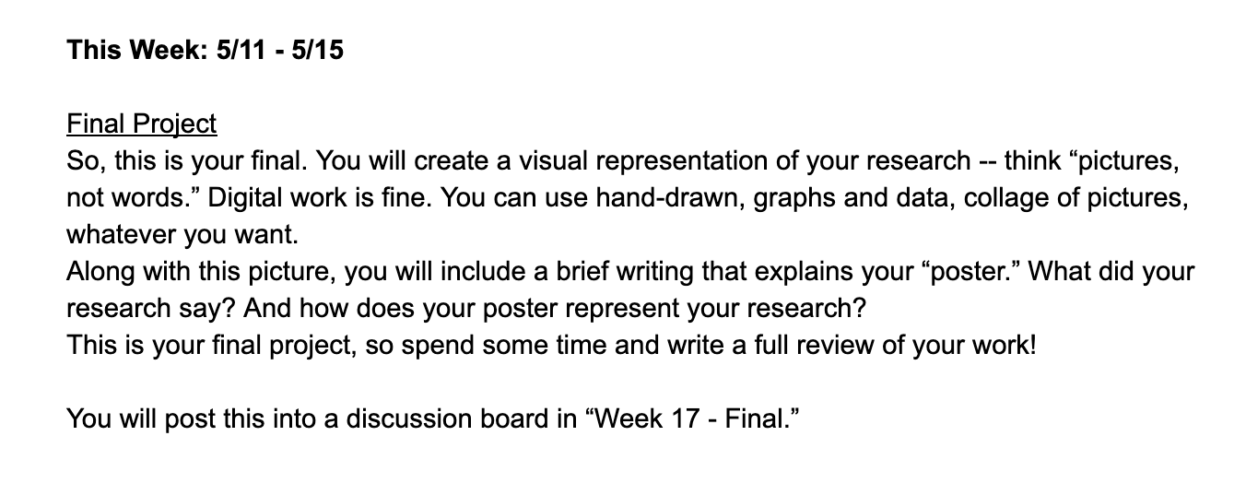The image size is (1246, 483).
Task: Click the words "whatever you want."
Action: [182, 235]
